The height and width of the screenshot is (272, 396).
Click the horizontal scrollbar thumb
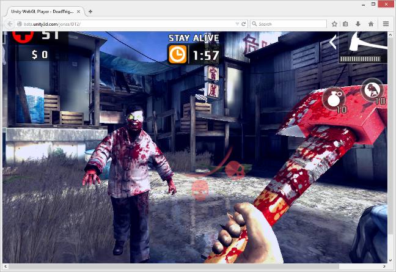pyautogui.click(x=174, y=266)
